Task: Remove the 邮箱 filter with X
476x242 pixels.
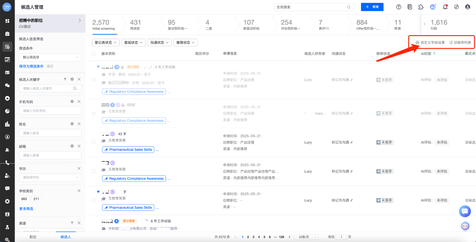Action: point(79,146)
